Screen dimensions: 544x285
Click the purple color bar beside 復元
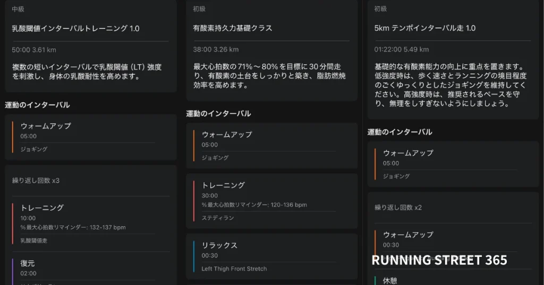tap(13, 270)
